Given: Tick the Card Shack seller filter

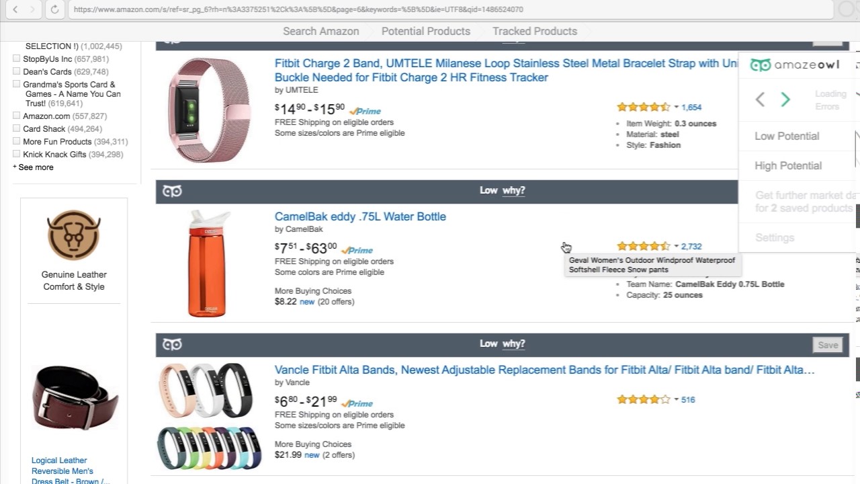Looking at the screenshot, I should 17,129.
